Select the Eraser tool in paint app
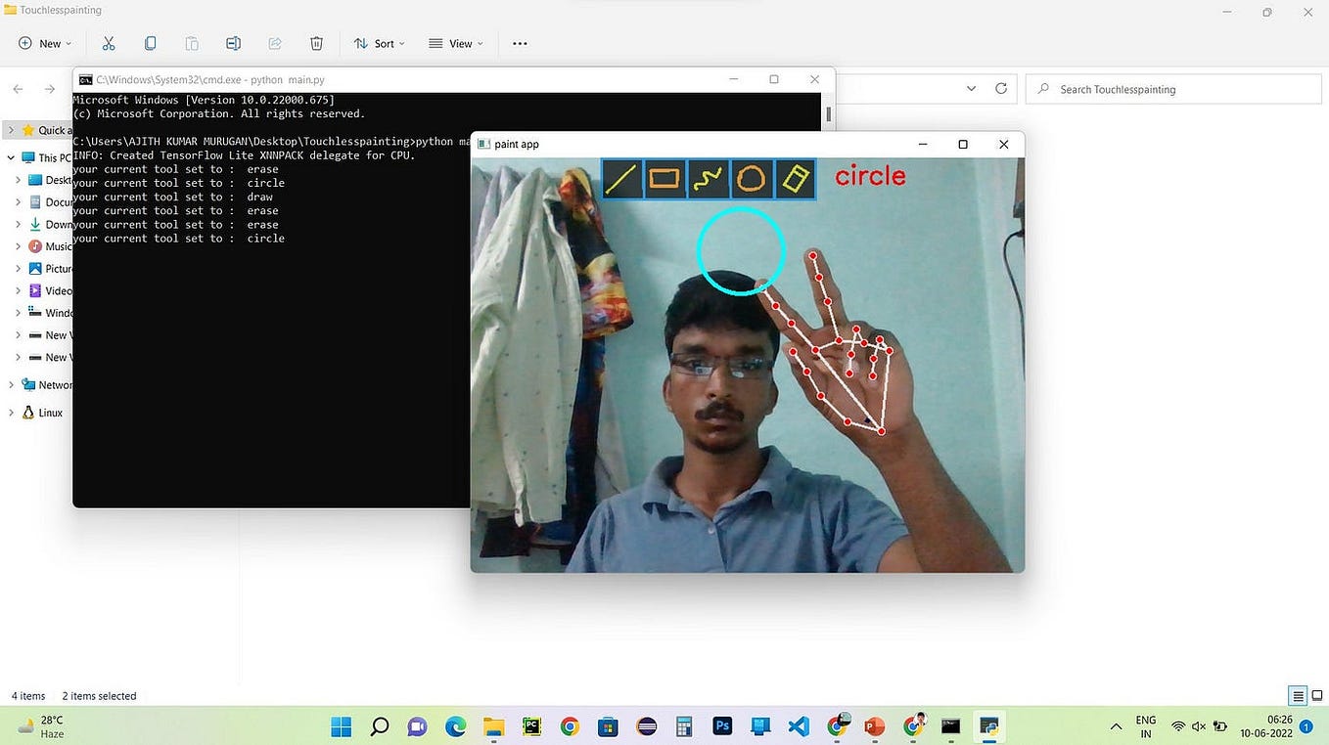Viewport: 1329px width, 745px height. pyautogui.click(x=794, y=178)
